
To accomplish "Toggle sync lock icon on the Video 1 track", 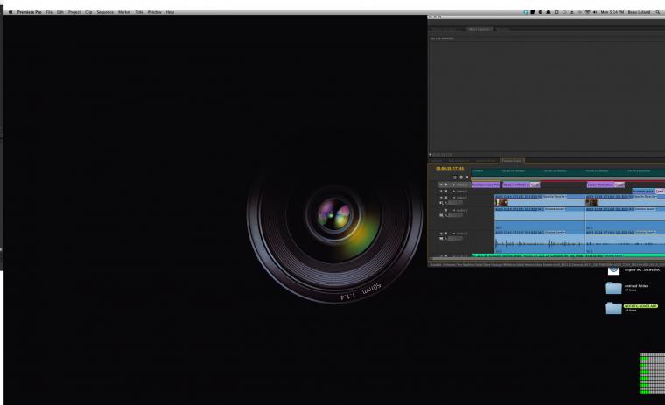I will click(x=445, y=198).
